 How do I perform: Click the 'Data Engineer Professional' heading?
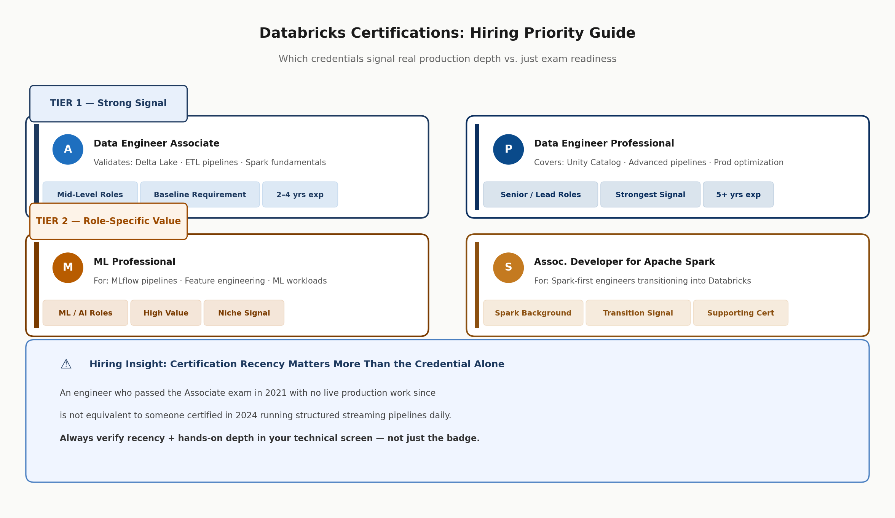[604, 143]
